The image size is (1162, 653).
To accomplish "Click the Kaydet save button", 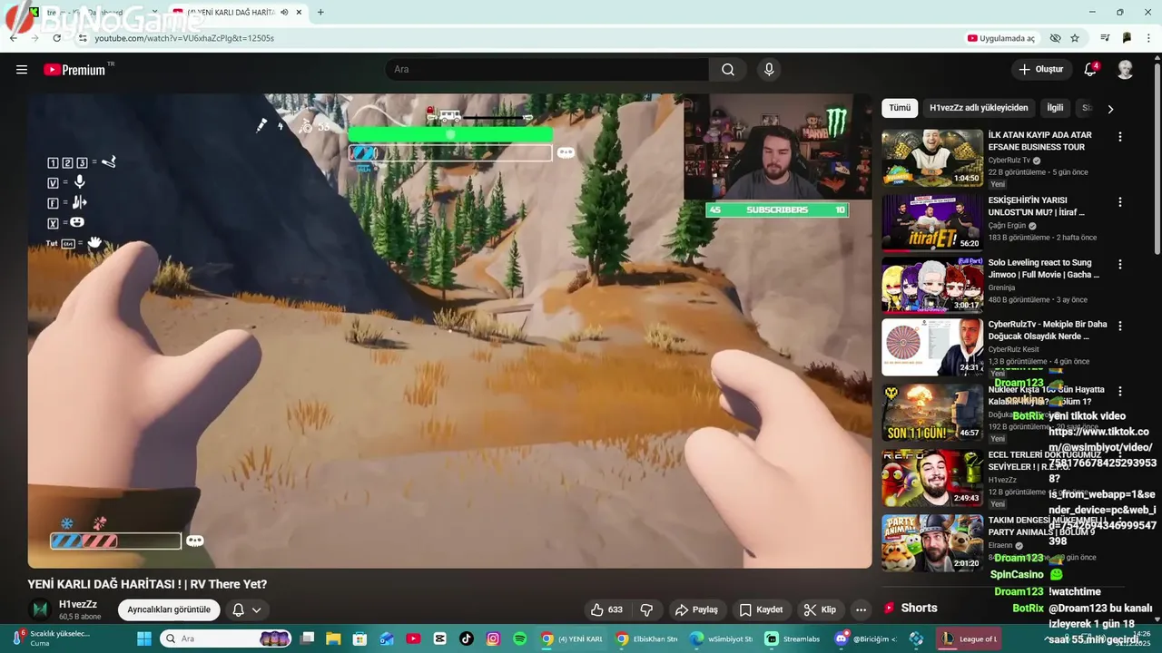I will (761, 609).
